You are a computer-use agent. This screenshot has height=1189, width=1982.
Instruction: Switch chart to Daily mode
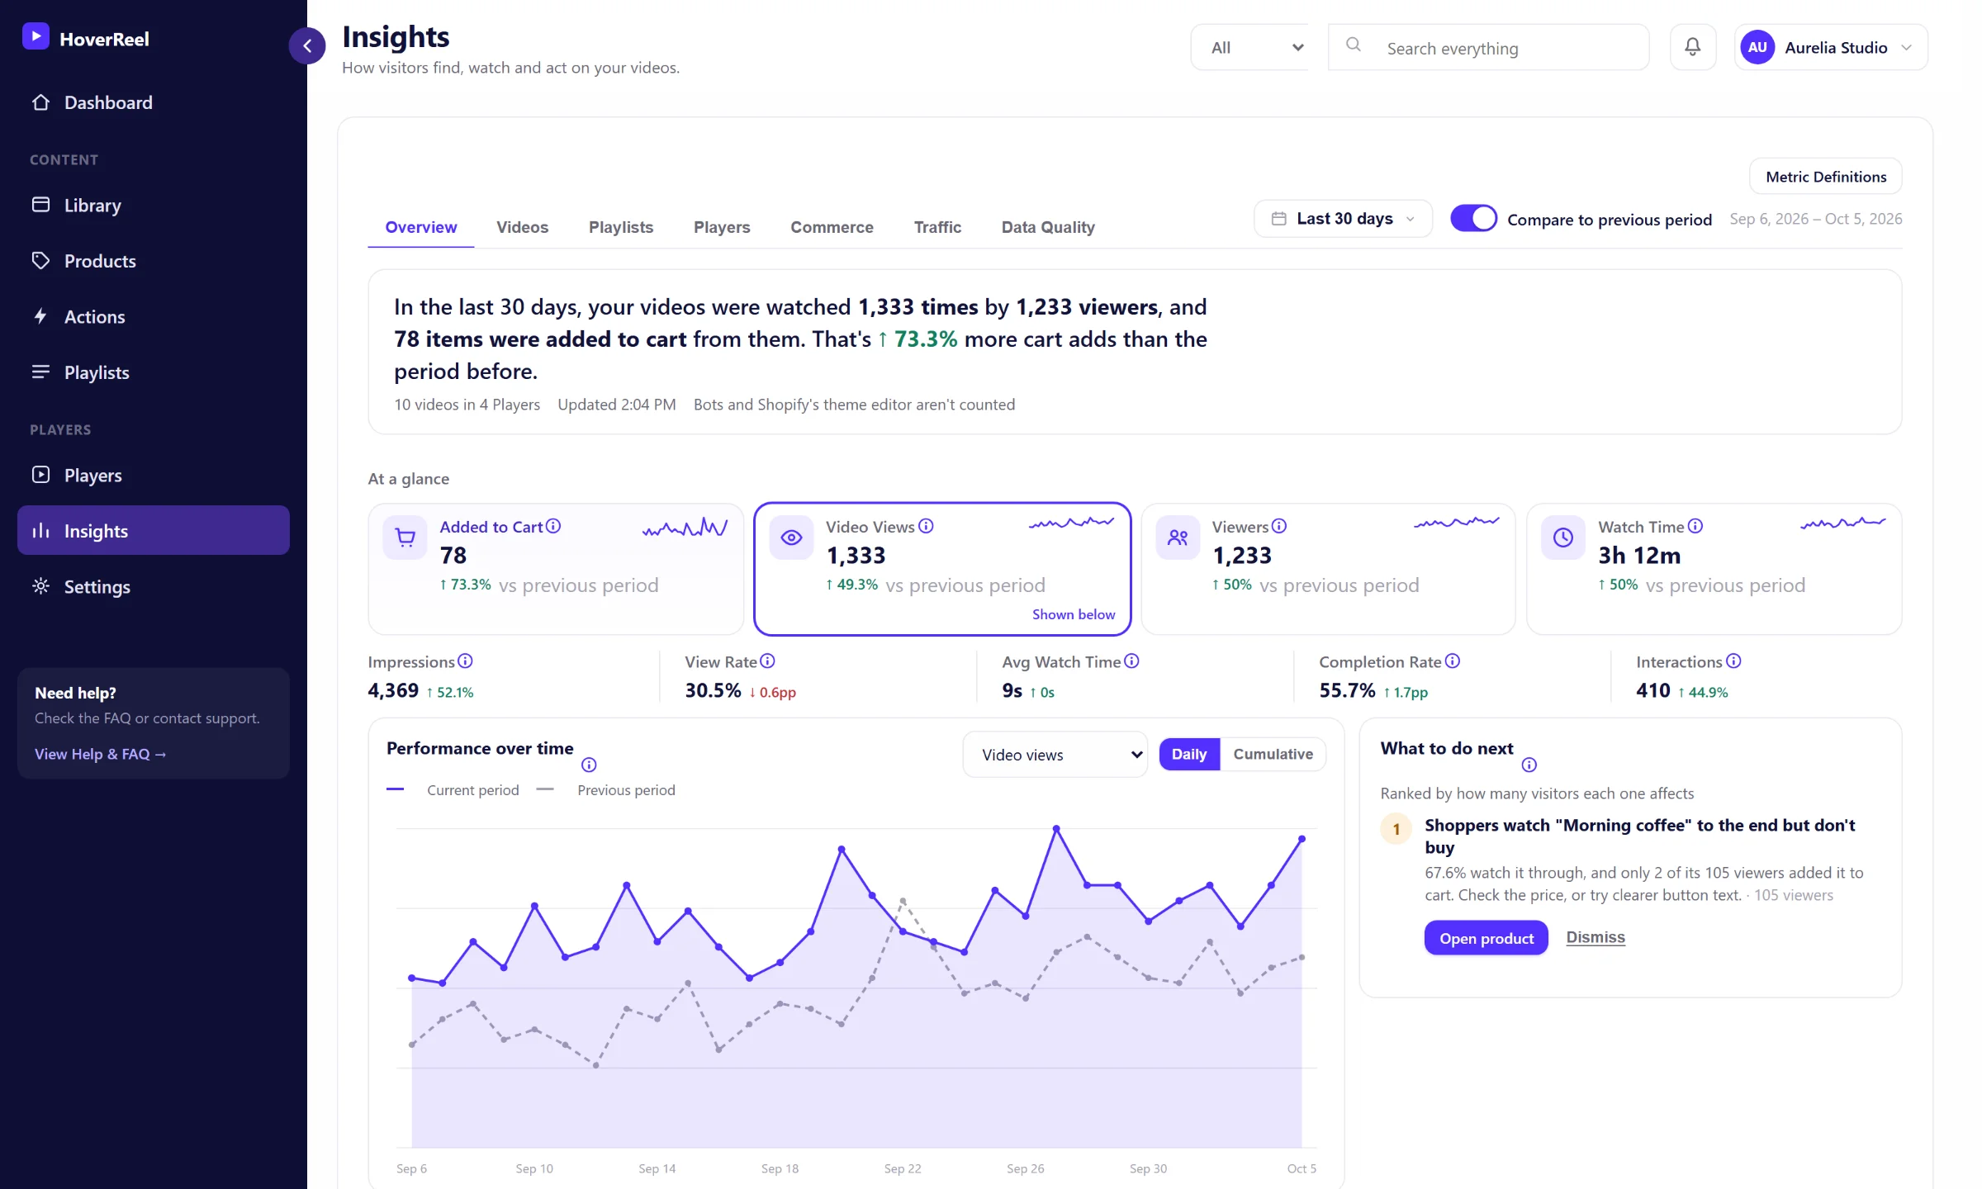pos(1189,754)
